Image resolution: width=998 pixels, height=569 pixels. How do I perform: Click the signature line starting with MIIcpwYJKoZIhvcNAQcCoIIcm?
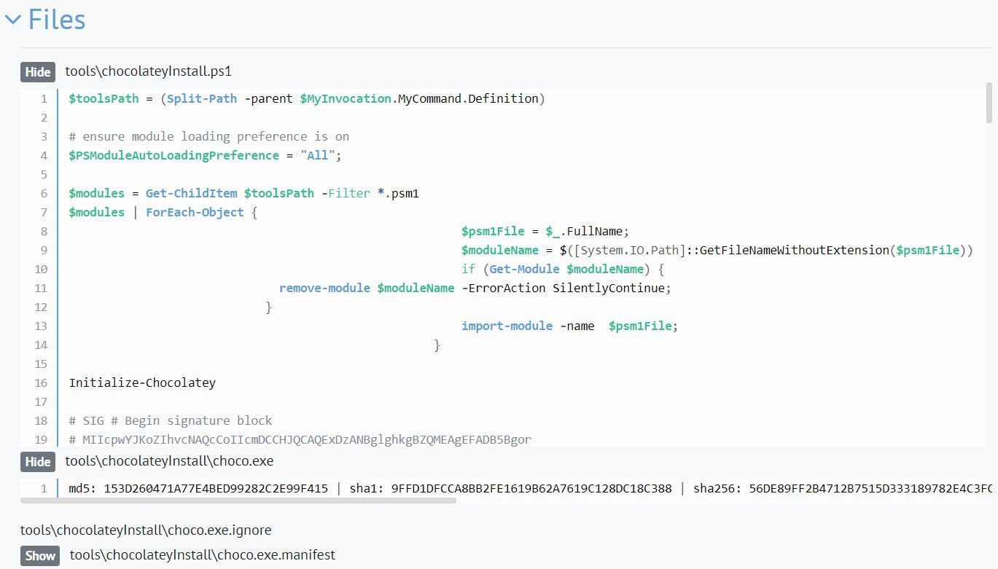tap(300, 439)
